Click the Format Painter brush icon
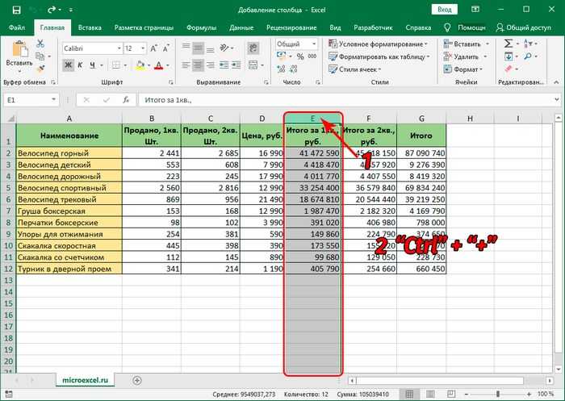565x401 pixels. tap(40, 69)
